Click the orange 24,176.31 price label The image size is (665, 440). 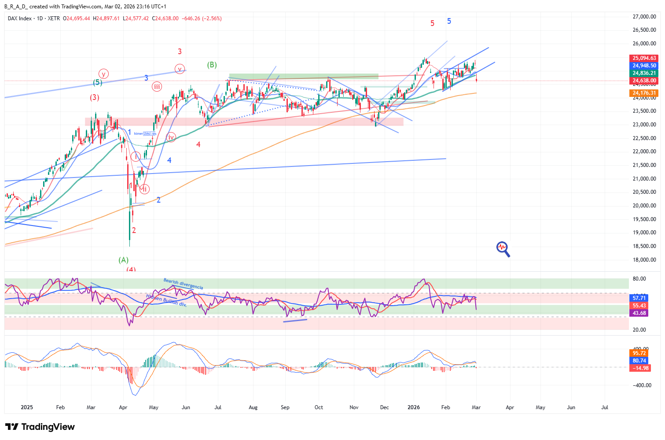[644, 93]
